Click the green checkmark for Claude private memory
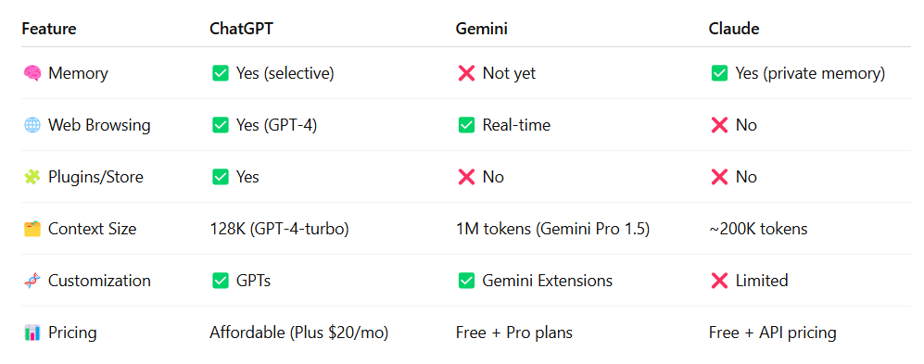924x364 pixels. click(x=719, y=73)
